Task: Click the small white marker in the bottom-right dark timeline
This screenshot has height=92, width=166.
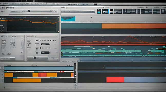Action: (x=103, y=67)
